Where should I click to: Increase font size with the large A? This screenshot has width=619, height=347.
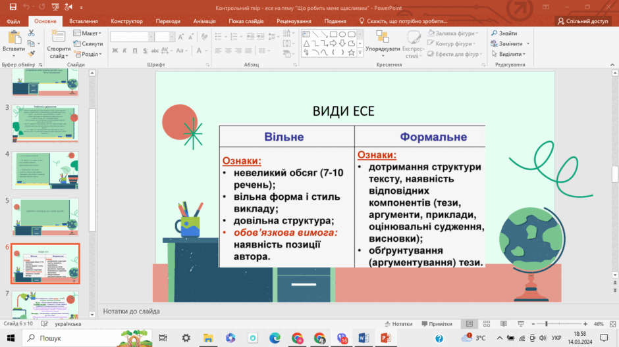181,37
